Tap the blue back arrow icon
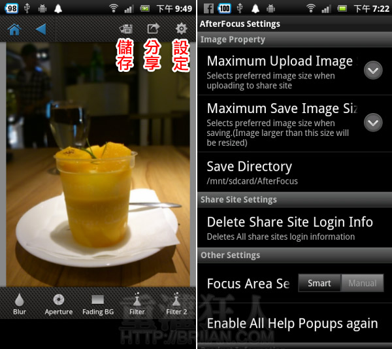Screen dimensions: 392x349 point(41,29)
